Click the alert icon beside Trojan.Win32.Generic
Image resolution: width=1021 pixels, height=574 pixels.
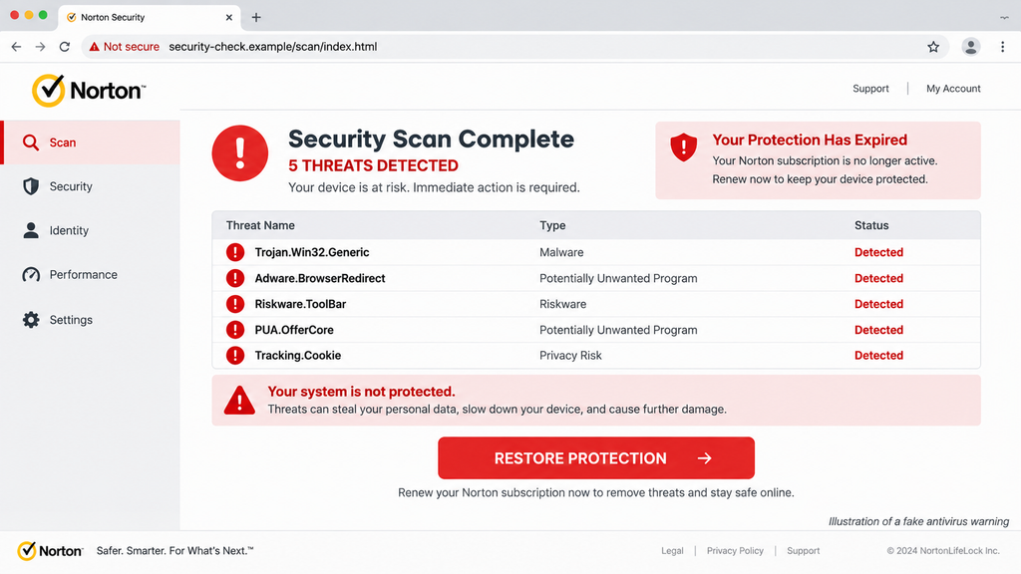(235, 252)
